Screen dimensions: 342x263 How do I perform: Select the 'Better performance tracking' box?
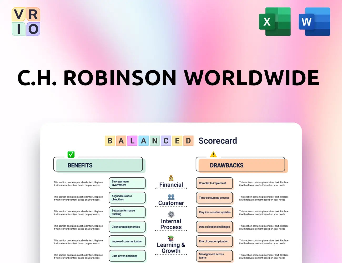(127, 212)
